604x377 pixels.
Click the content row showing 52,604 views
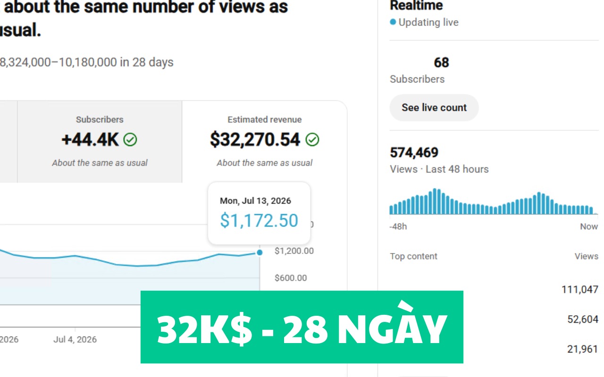494,319
